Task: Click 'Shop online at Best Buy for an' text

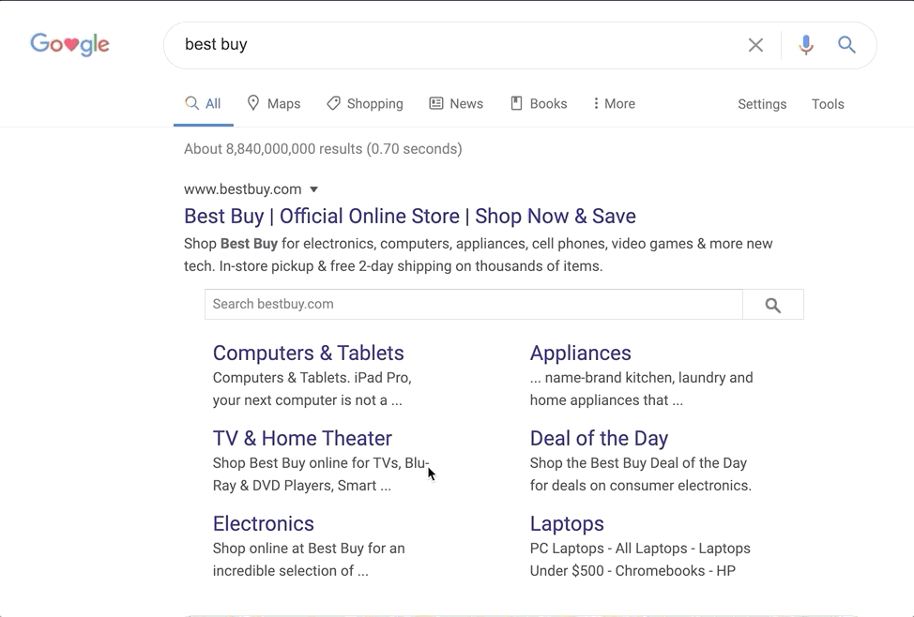Action: [309, 549]
